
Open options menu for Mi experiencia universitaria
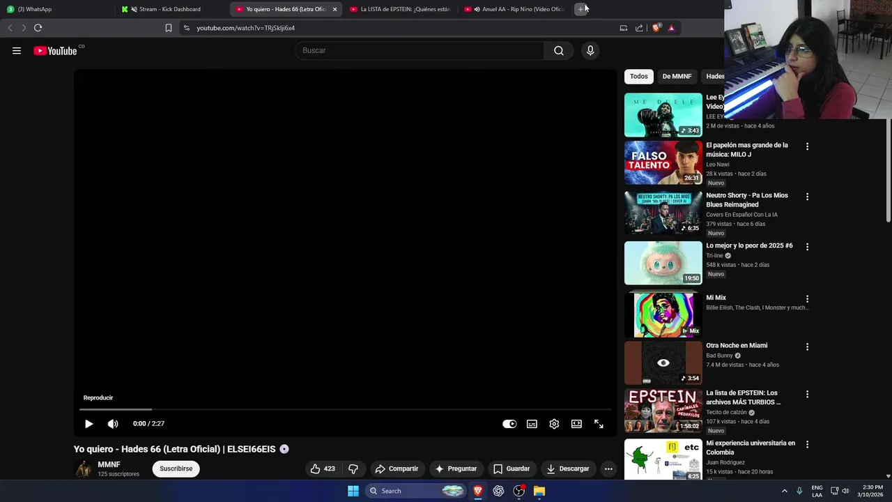point(807,444)
